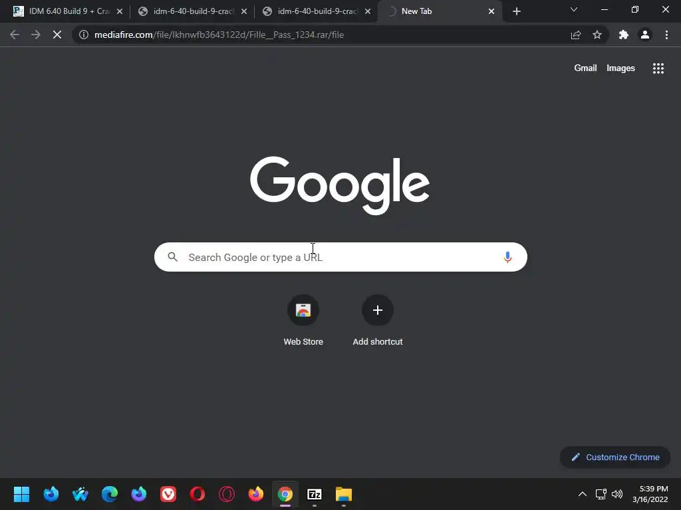
Task: Go back to the previous page
Action: pos(15,35)
